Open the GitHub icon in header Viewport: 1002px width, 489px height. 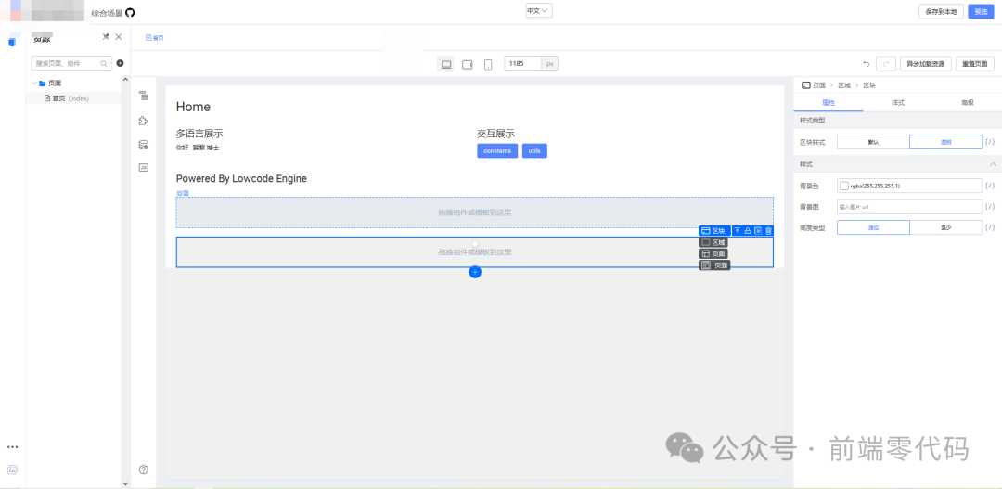click(x=130, y=13)
